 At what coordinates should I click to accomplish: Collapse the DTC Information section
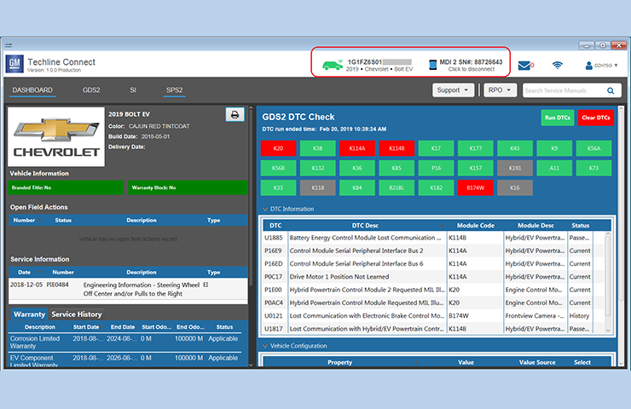[264, 209]
